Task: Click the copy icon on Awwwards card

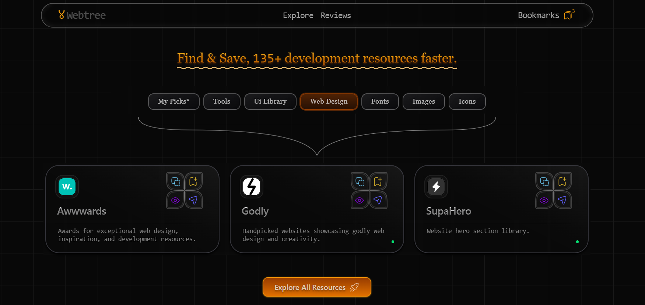Action: (175, 181)
